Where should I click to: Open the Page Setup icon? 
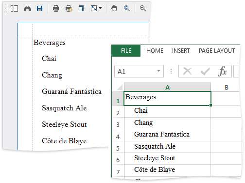[x=81, y=8]
